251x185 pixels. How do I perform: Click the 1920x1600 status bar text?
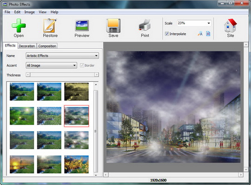[159, 180]
